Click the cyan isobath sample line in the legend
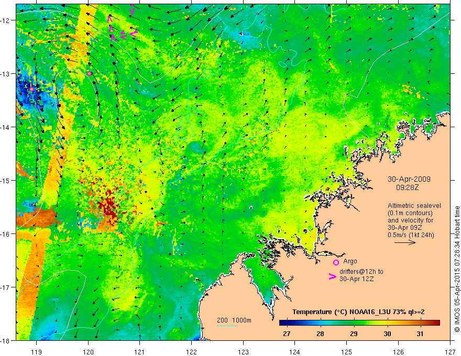The image size is (461, 356). point(227,326)
